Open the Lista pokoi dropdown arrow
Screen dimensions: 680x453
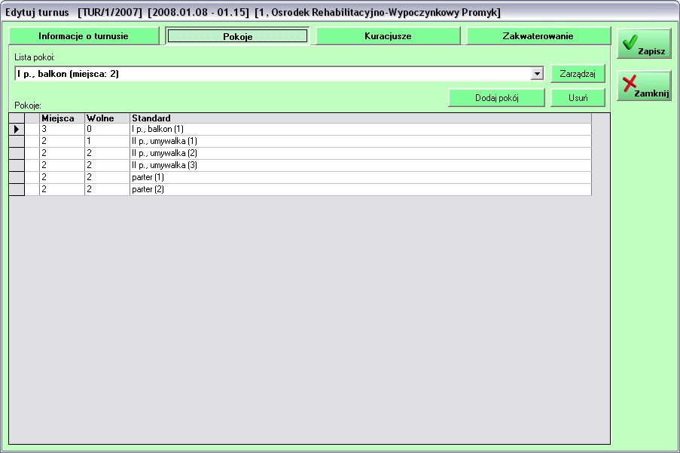click(x=537, y=74)
